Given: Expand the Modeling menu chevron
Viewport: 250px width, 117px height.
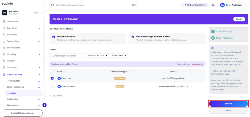Looking at the screenshot, I should coord(40,54).
